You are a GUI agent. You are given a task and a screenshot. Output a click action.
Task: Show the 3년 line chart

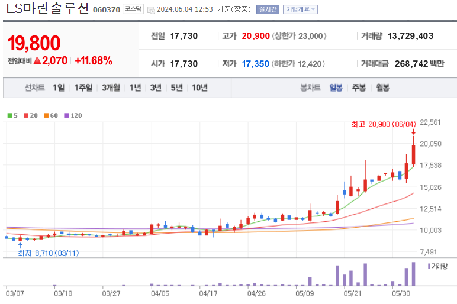156,88
